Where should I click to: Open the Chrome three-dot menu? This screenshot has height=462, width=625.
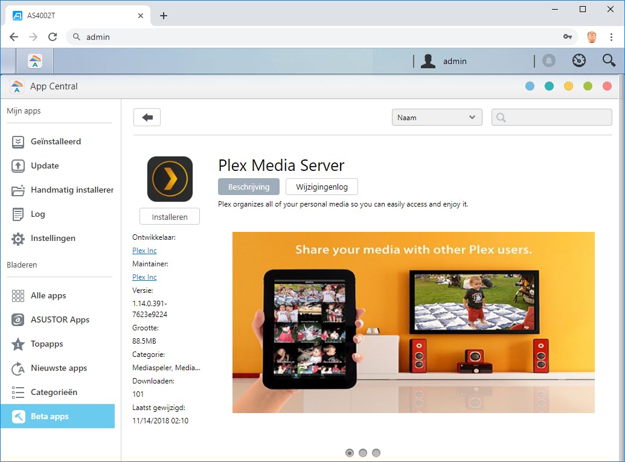pos(612,37)
